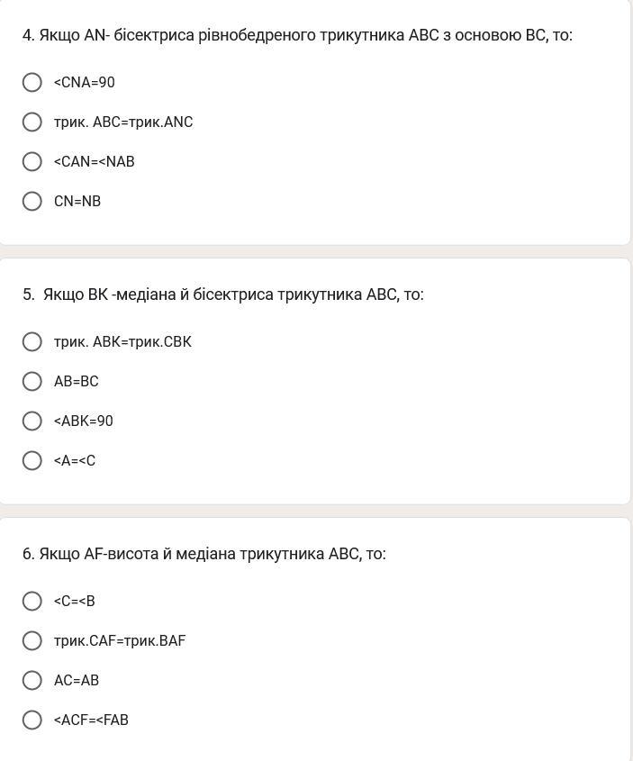The width and height of the screenshot is (633, 761).
Task: Pick the <A=<C answer
Action: coord(32,460)
